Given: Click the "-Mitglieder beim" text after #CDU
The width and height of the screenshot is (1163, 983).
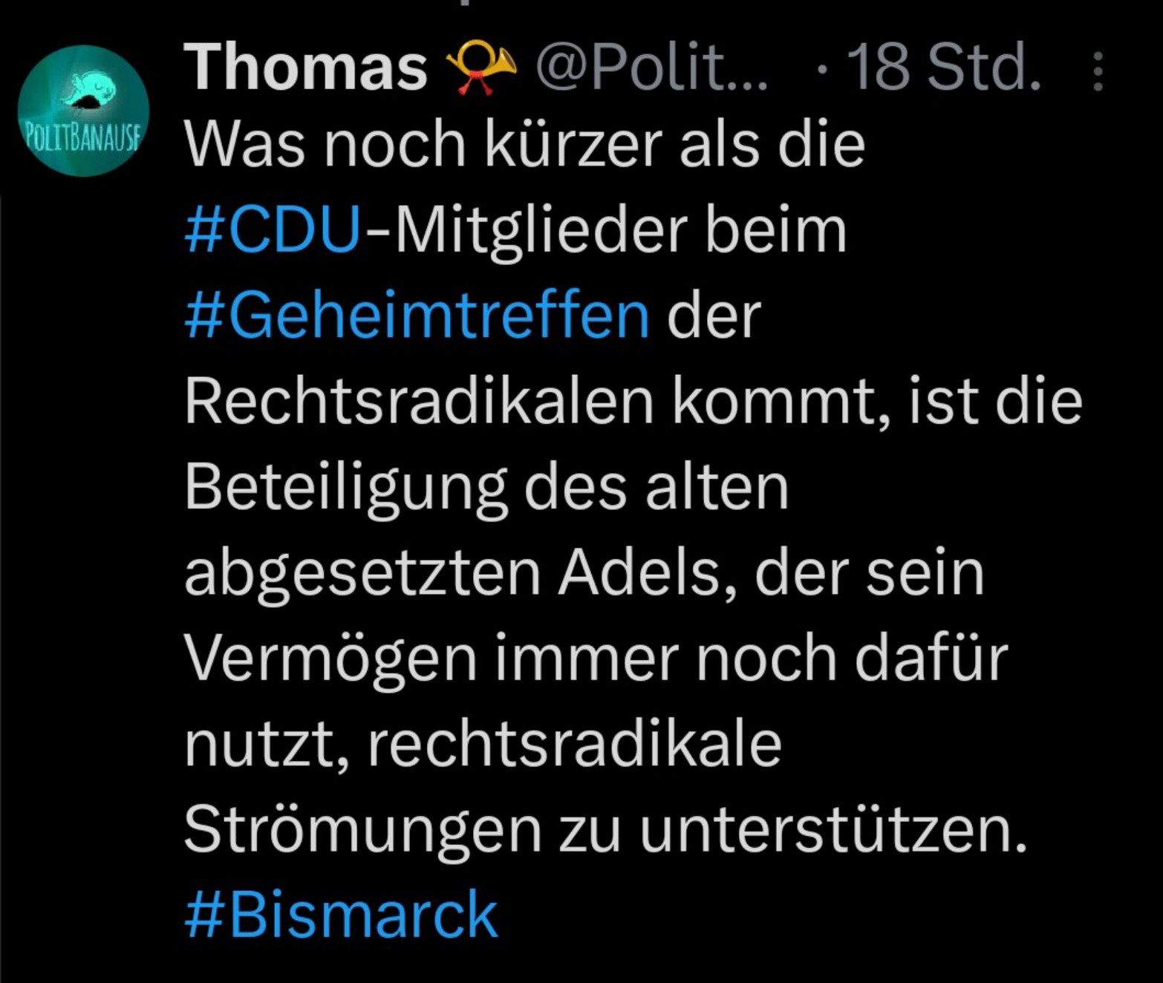Looking at the screenshot, I should click(x=605, y=229).
